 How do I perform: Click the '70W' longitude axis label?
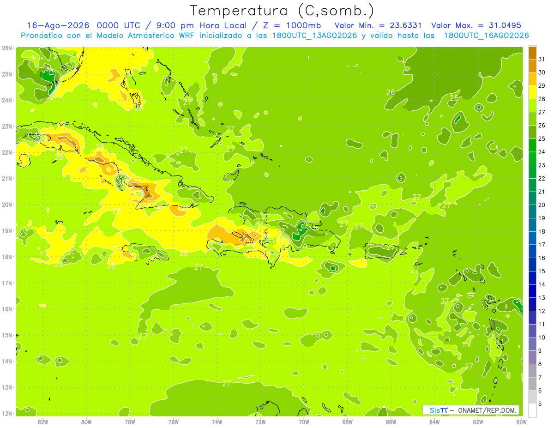(304, 422)
